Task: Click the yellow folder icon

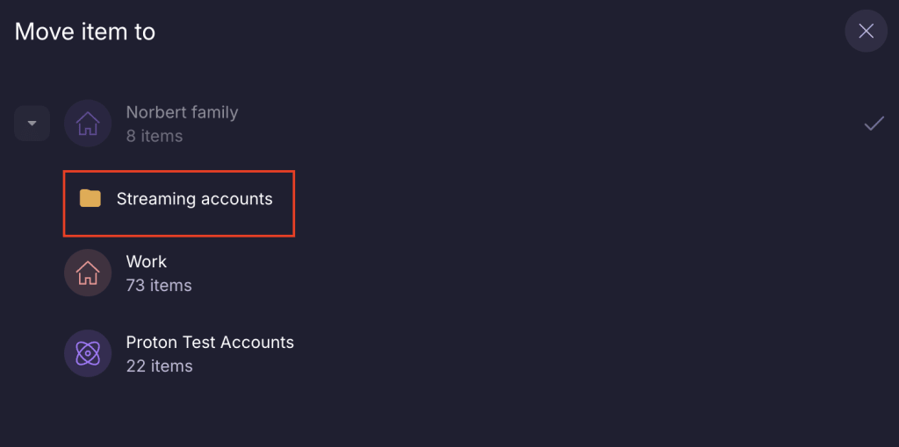Action: 90,199
